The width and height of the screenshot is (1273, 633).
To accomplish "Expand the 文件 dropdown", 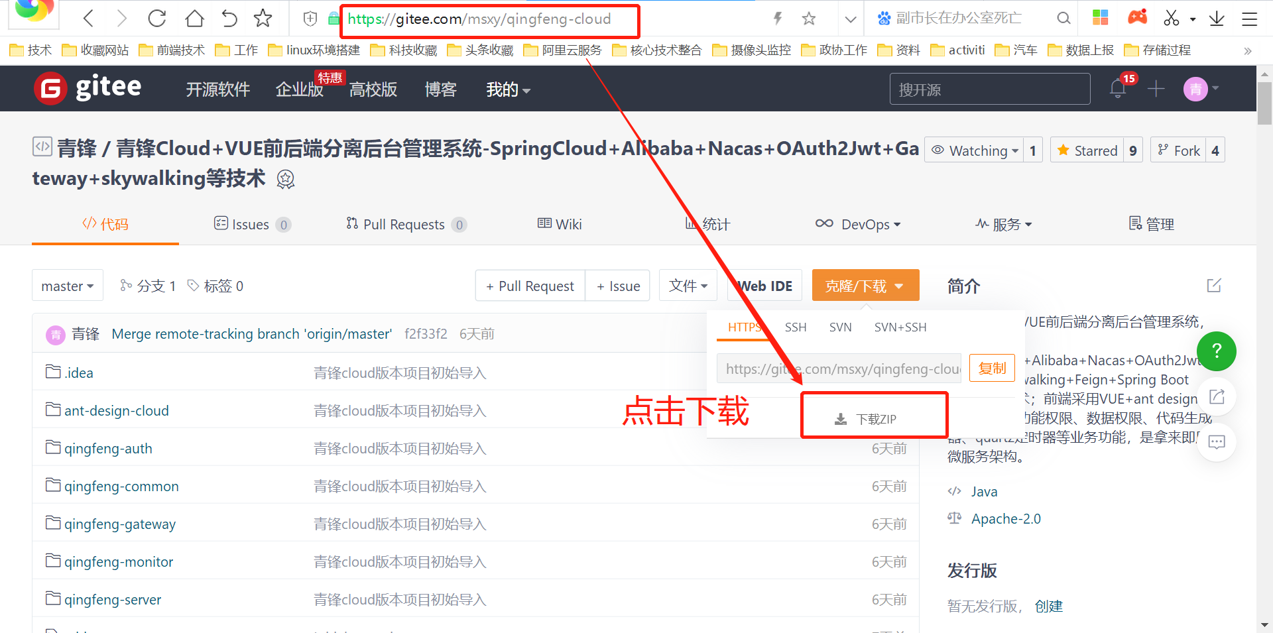I will point(688,286).
